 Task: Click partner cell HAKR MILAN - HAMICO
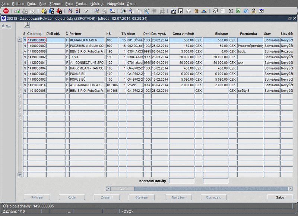[x=87, y=68]
